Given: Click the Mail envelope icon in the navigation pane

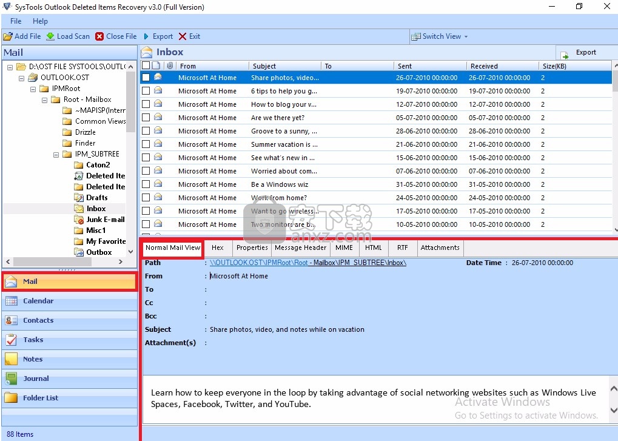Looking at the screenshot, I should [x=12, y=281].
